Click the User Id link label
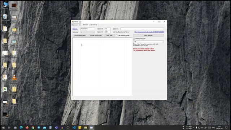 tap(75, 29)
